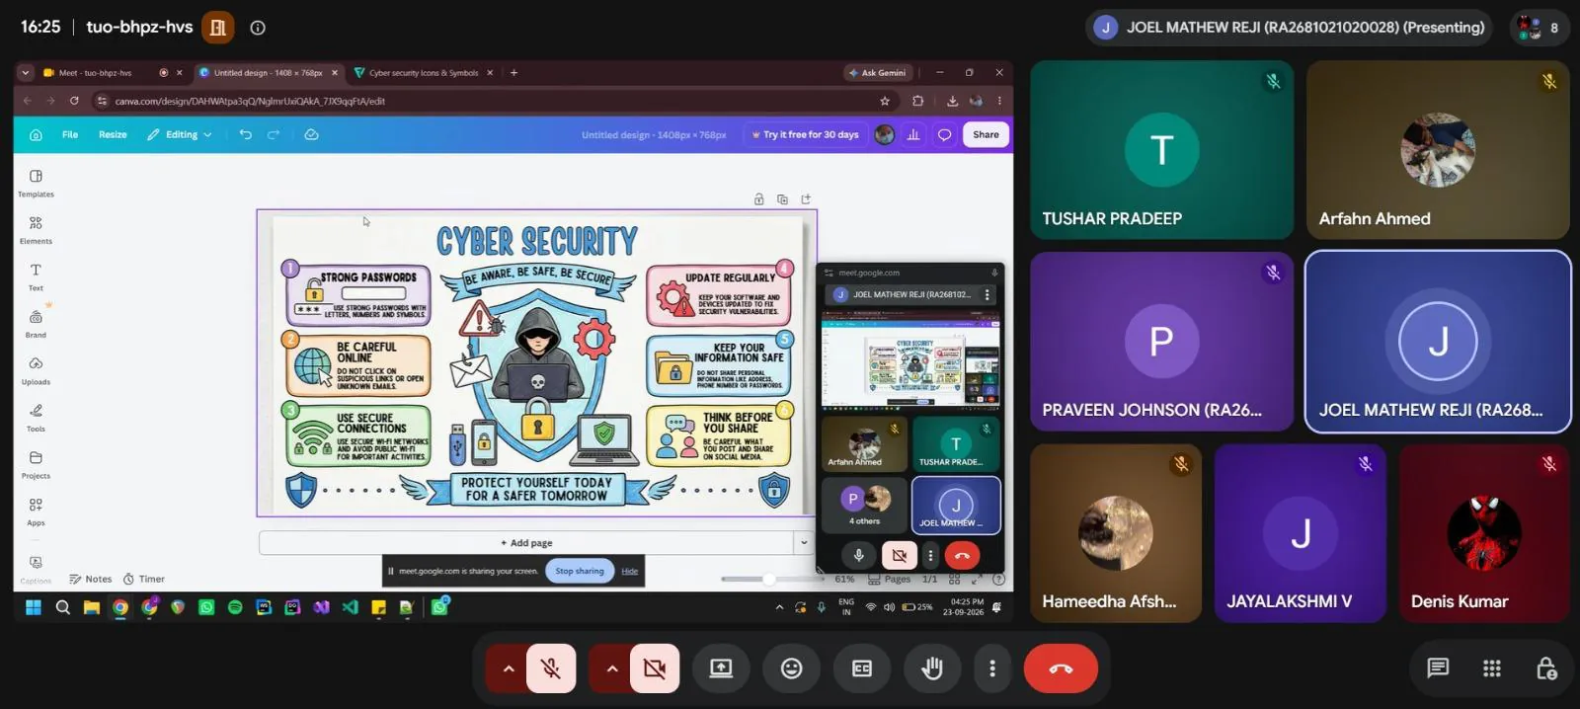Open Projects panel in Canva sidebar
The height and width of the screenshot is (709, 1580).
(36, 464)
